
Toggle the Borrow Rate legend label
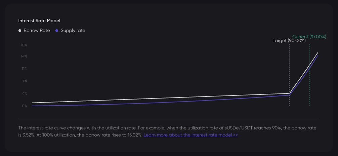pos(37,30)
